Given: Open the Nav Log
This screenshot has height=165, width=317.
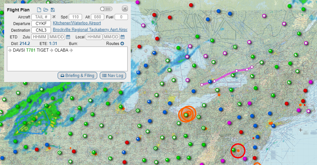Looking at the screenshot, I should 113,75.
